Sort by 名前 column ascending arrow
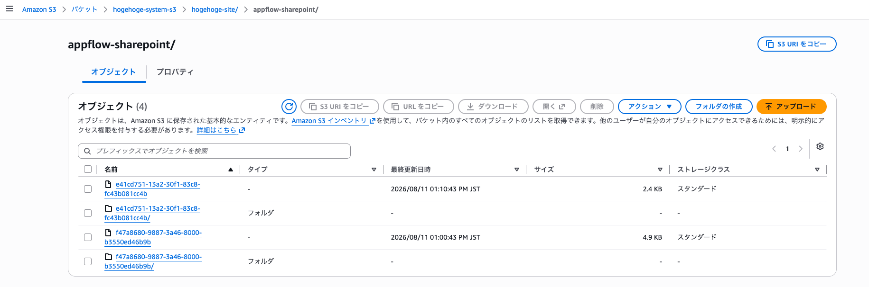Image resolution: width=869 pixels, height=287 pixels. click(x=231, y=170)
